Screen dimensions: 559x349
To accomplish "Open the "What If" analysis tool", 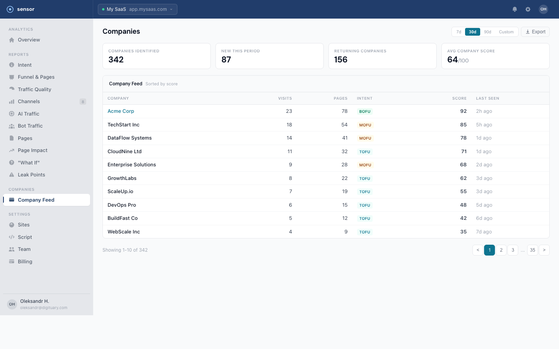I will pos(28,162).
